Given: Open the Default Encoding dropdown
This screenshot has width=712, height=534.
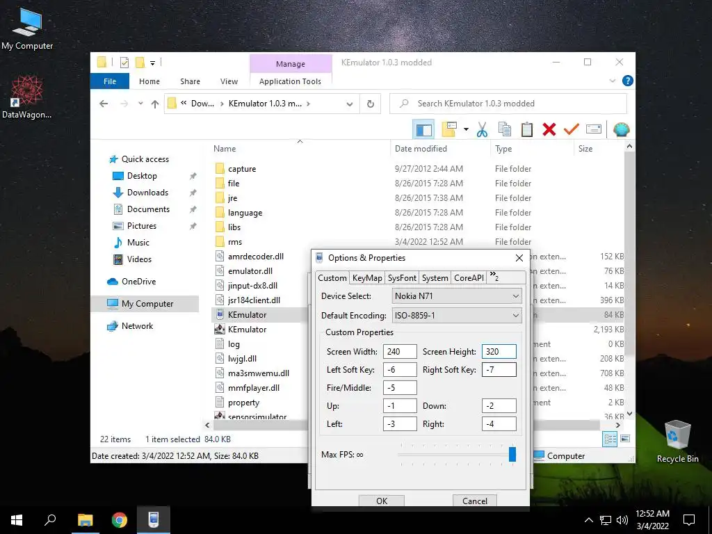Looking at the screenshot, I should [x=457, y=316].
